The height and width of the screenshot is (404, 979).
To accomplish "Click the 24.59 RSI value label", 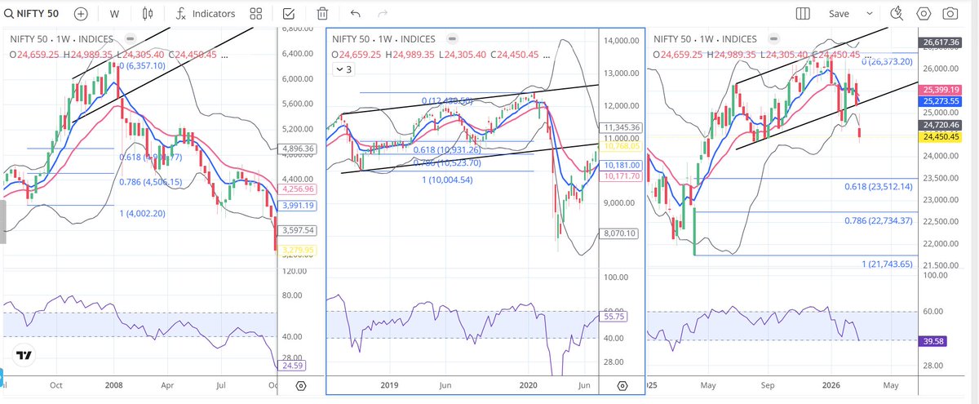I will pos(292,366).
